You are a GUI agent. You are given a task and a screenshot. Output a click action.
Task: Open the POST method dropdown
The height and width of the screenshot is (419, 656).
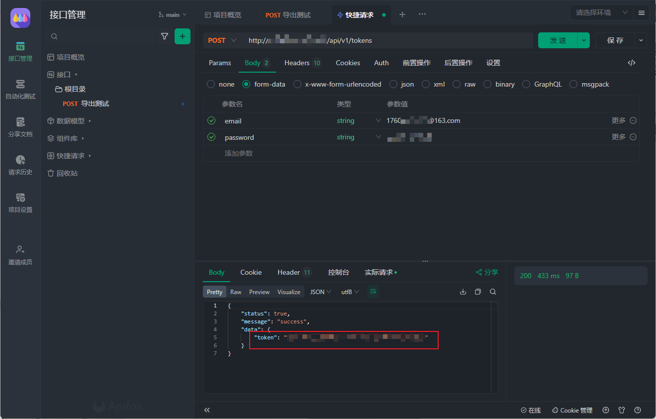(x=222, y=40)
